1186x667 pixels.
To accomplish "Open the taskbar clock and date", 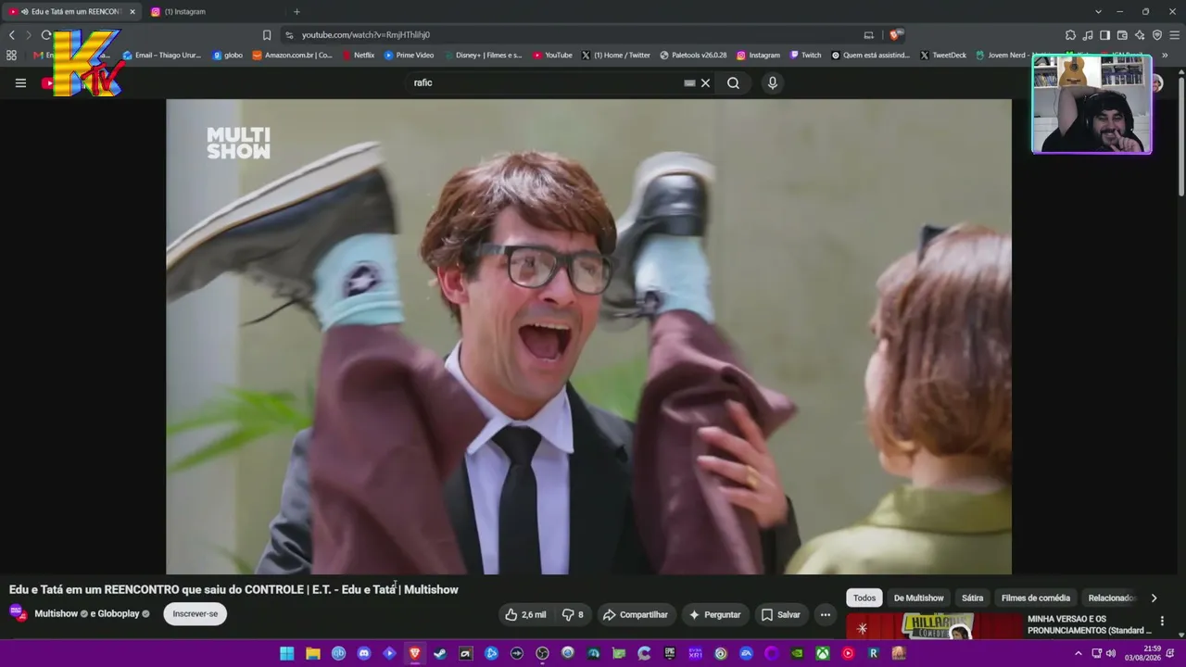I will coord(1142,653).
